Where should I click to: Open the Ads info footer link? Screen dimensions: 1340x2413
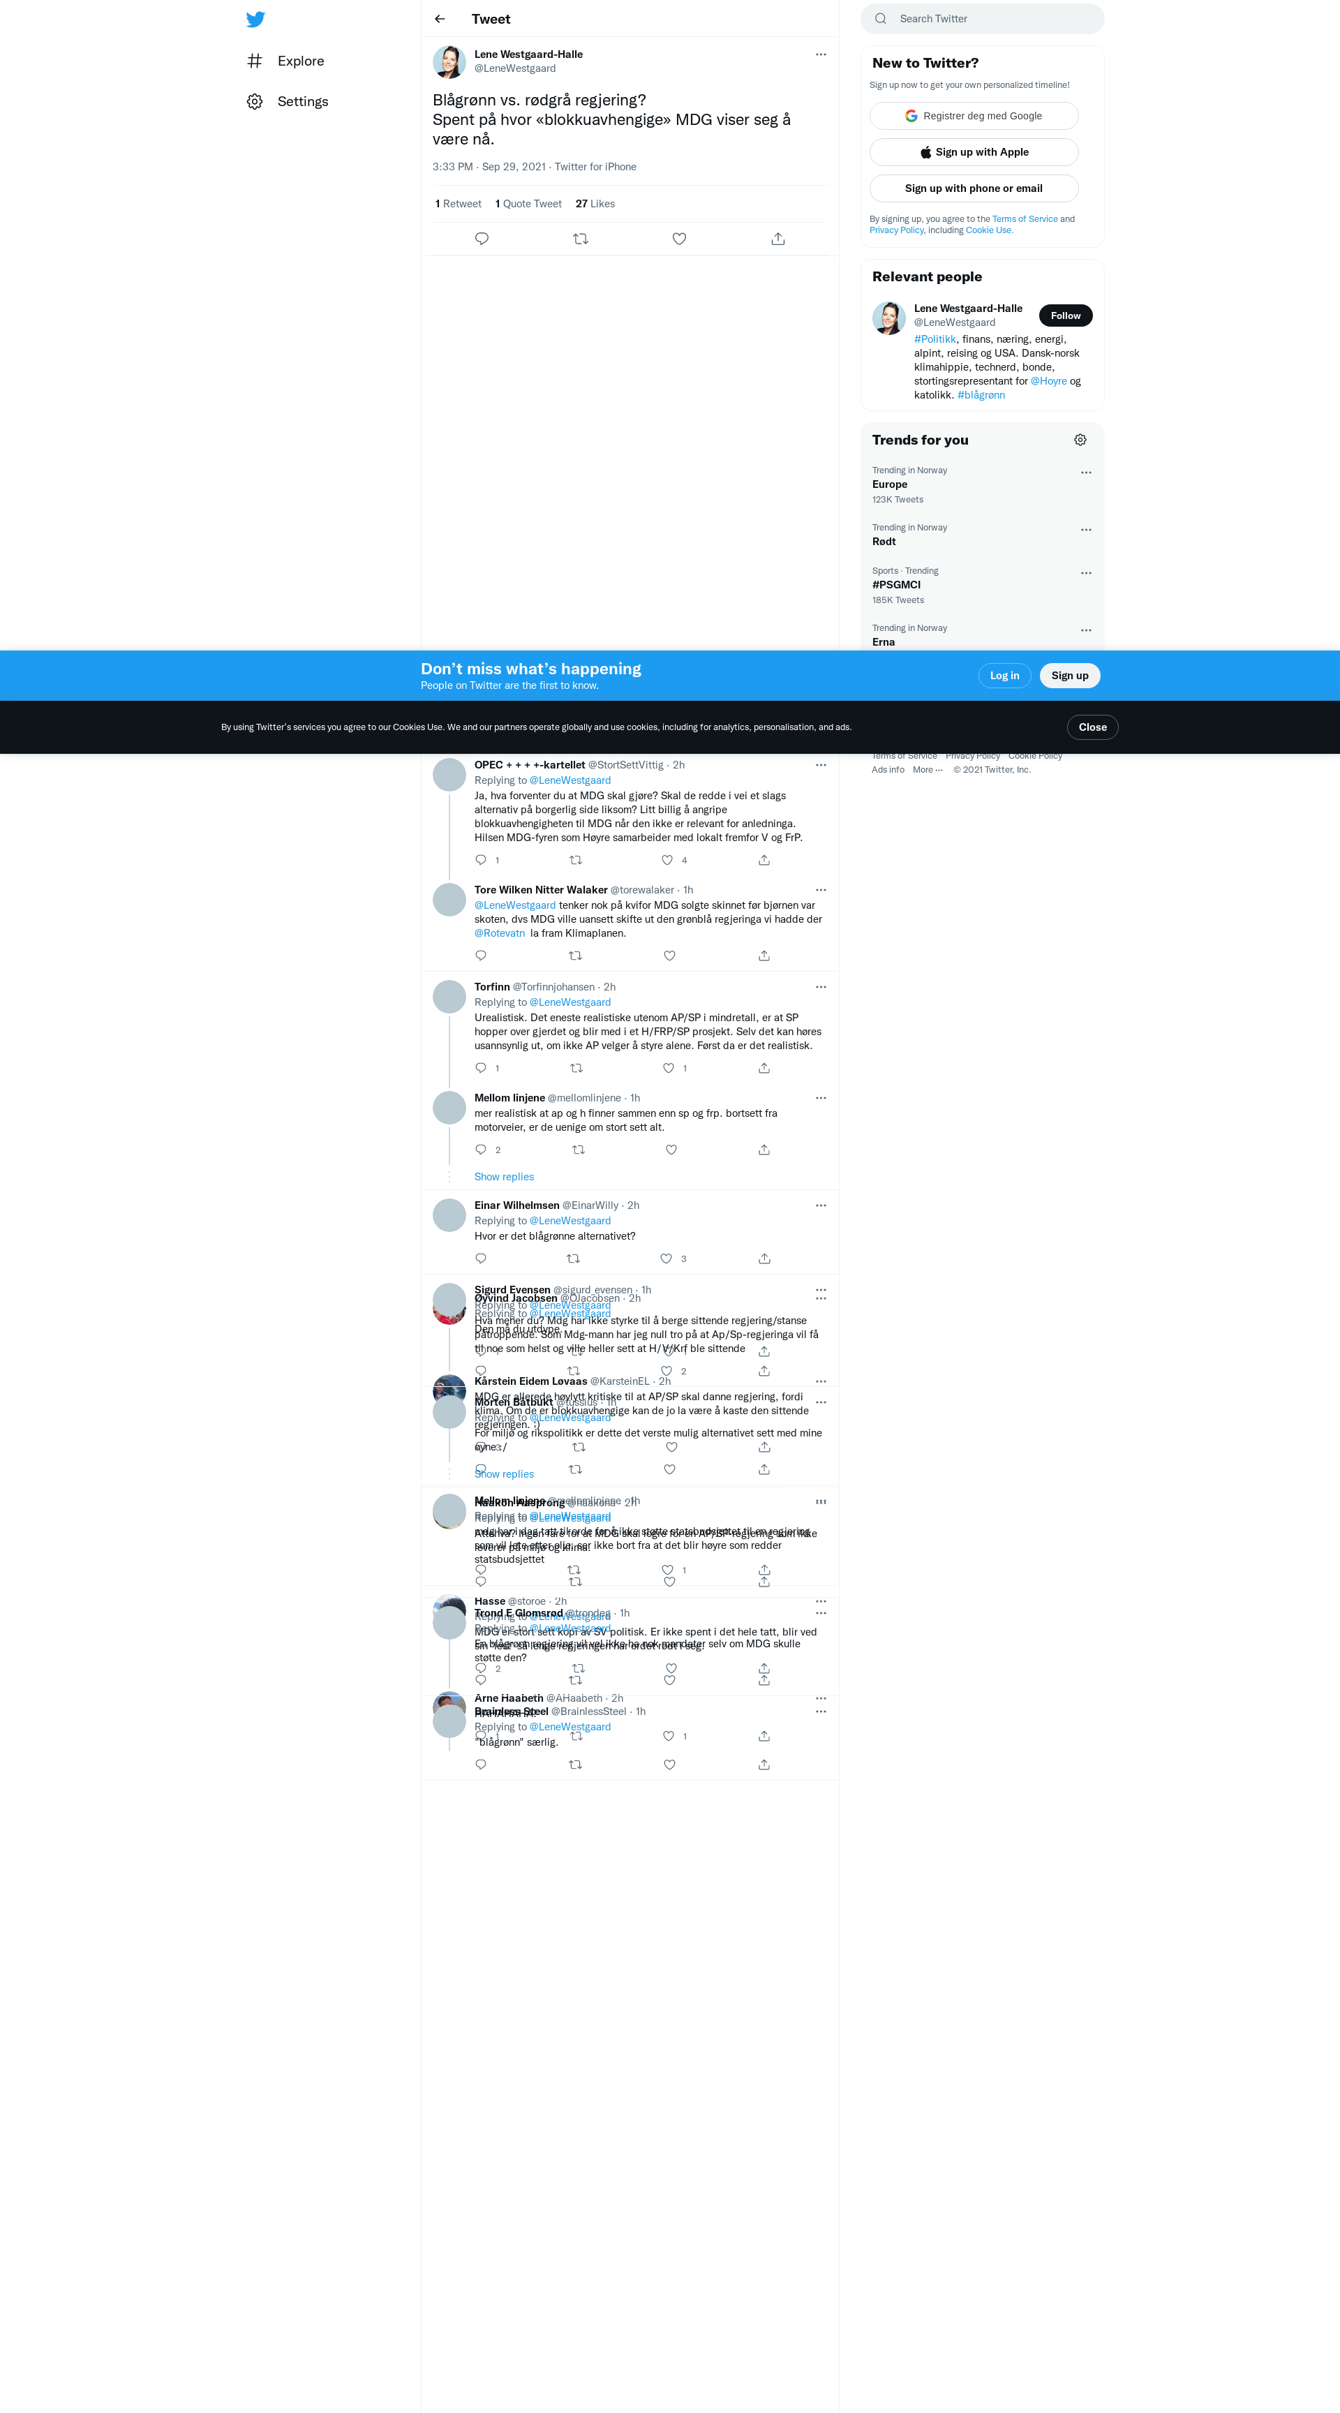(x=888, y=770)
